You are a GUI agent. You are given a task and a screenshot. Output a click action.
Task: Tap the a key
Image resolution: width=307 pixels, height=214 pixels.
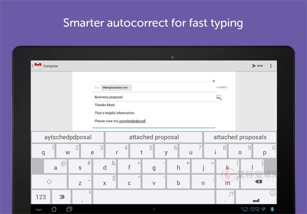click(x=55, y=167)
